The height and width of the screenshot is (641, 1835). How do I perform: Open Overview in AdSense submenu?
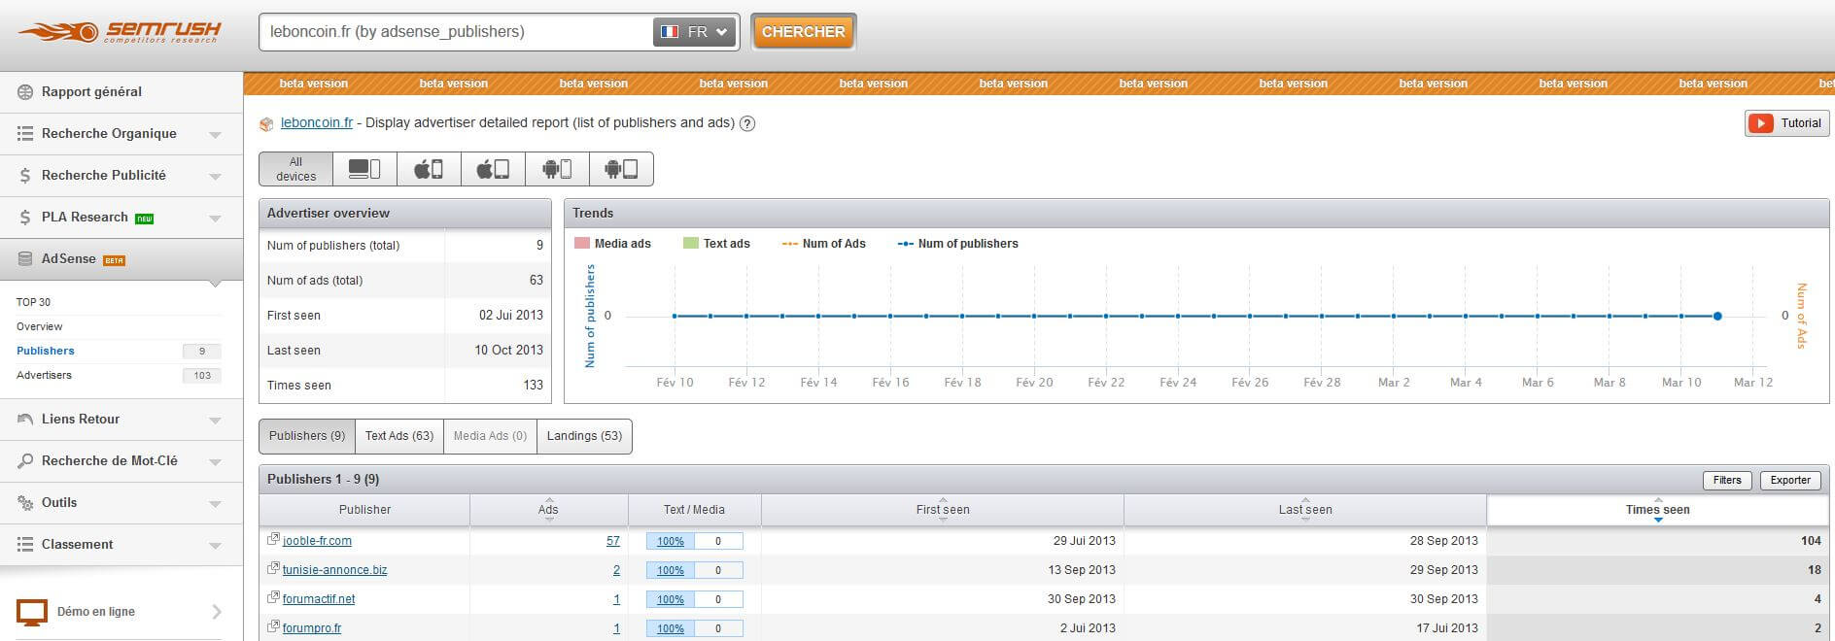[39, 326]
